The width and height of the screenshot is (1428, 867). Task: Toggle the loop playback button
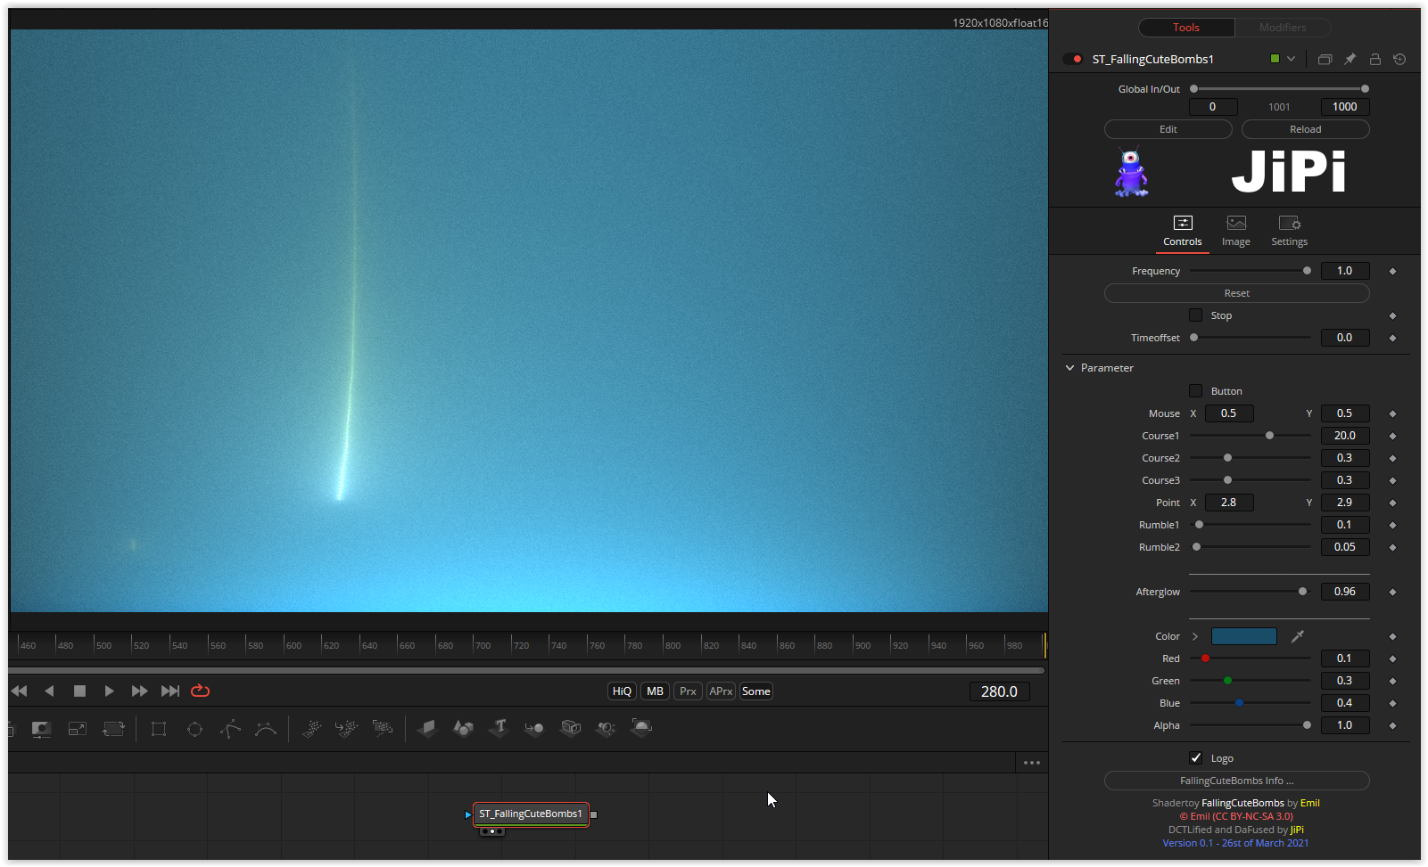[200, 691]
